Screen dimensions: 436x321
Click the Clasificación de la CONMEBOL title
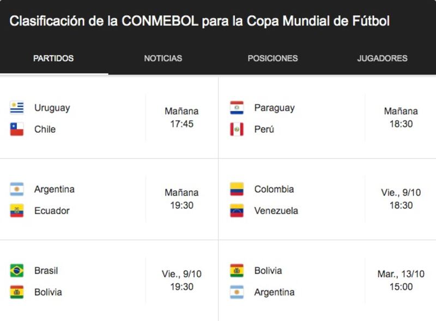(x=199, y=21)
